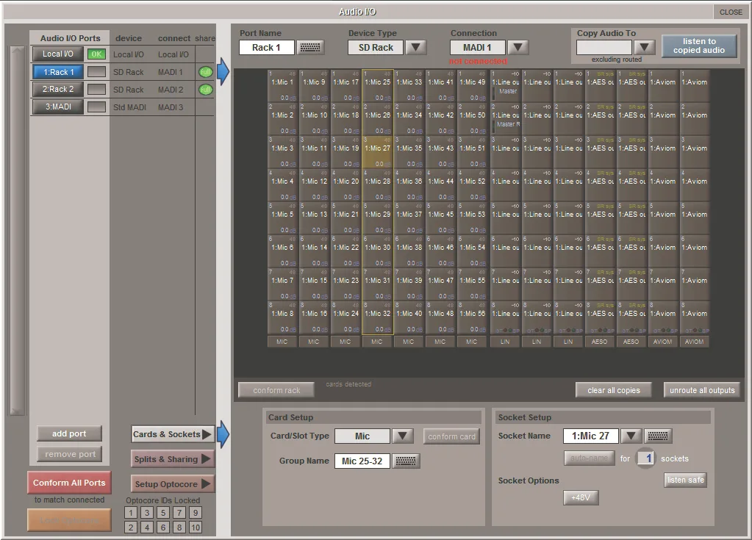Click the ports list scrollbar on the left
Viewport: 752px width, 540px height.
tap(17, 231)
